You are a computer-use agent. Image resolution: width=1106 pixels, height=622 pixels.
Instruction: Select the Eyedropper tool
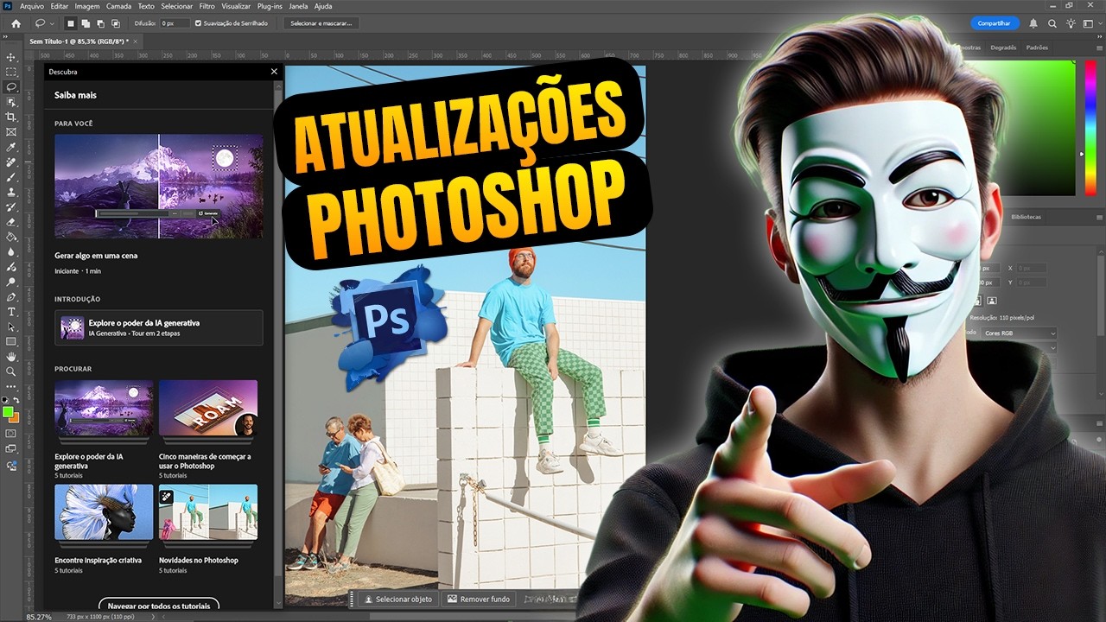click(11, 147)
